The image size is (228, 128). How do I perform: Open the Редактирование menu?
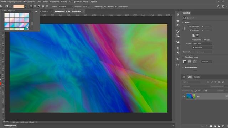pyautogui.click(x=14, y=2)
